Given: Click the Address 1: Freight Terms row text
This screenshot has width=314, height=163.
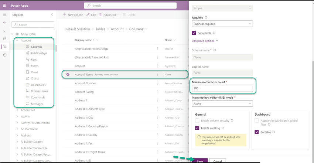Looking at the screenshot, I should click(90, 152).
